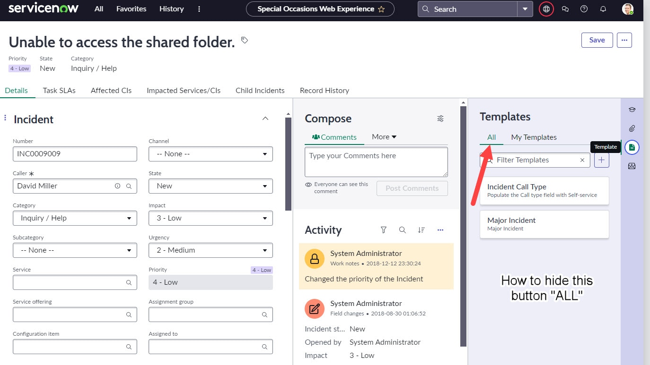Star the Special Occasions Web Experience favorite
This screenshot has width=650, height=365.
382,8
